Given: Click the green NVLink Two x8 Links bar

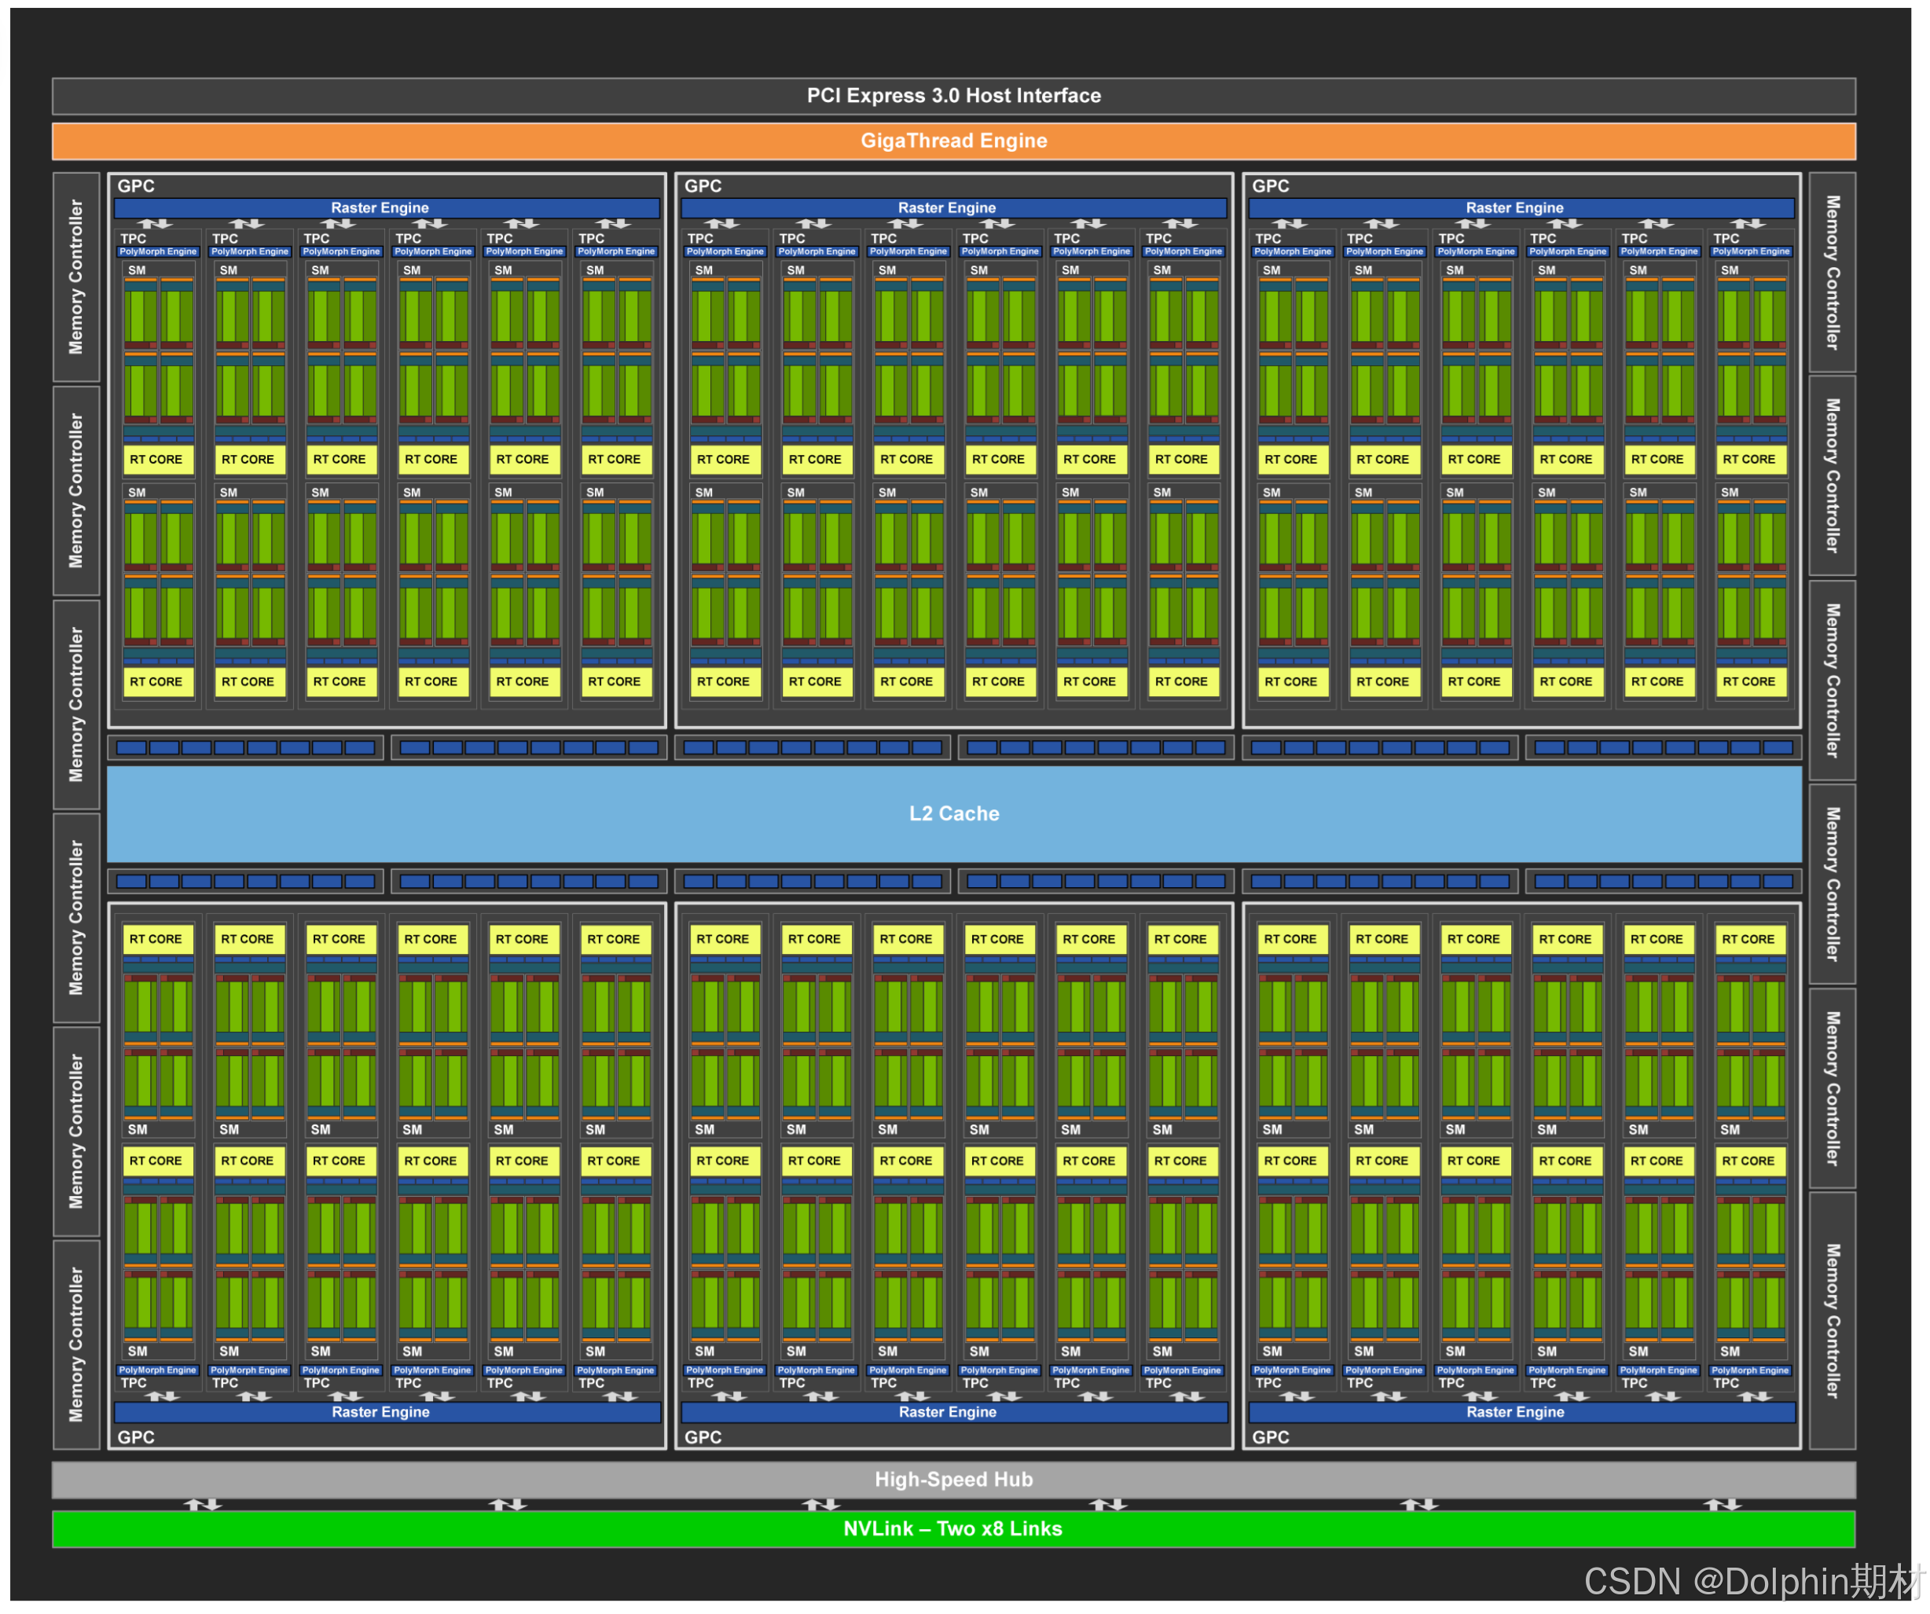Looking at the screenshot, I should [x=953, y=1528].
